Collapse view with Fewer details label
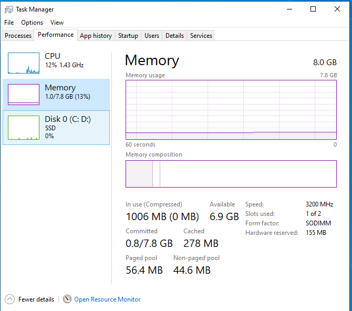352x311 pixels. tap(36, 299)
